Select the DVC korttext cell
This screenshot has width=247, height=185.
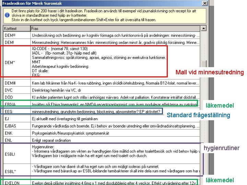[x=17, y=90]
